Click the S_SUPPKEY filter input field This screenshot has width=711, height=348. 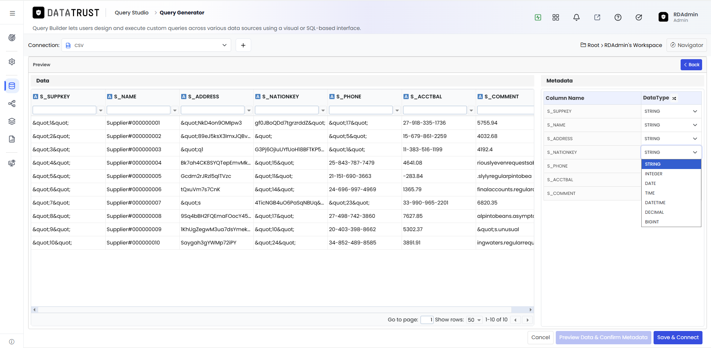click(64, 110)
